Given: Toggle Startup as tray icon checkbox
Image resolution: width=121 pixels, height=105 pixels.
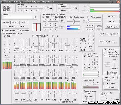Looking at the screenshot, I should click(x=118, y=34).
